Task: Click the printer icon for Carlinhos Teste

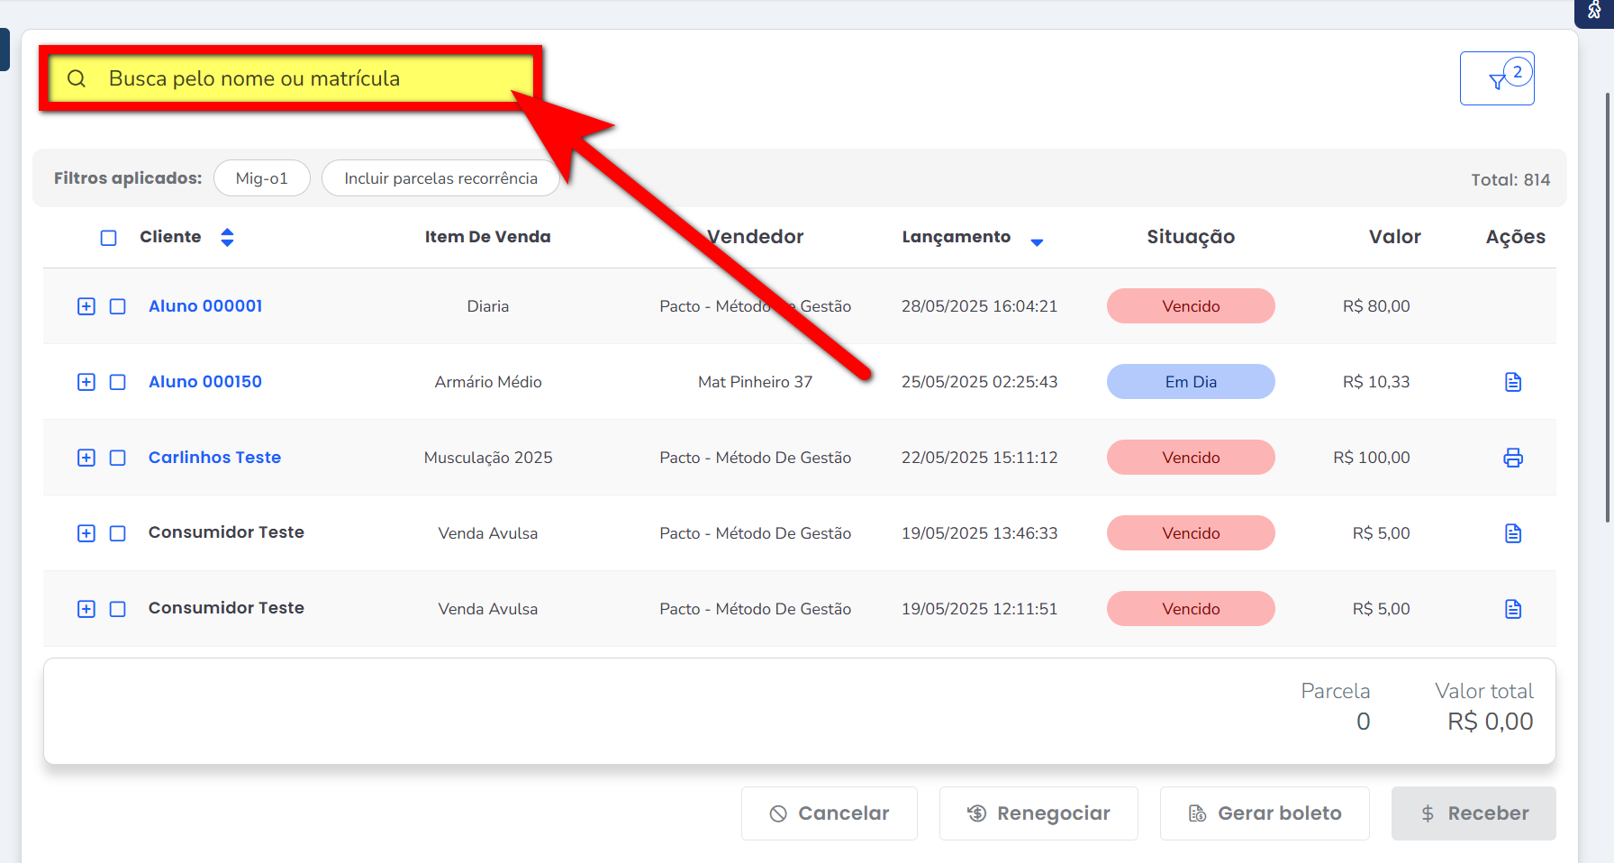Action: coord(1513,458)
